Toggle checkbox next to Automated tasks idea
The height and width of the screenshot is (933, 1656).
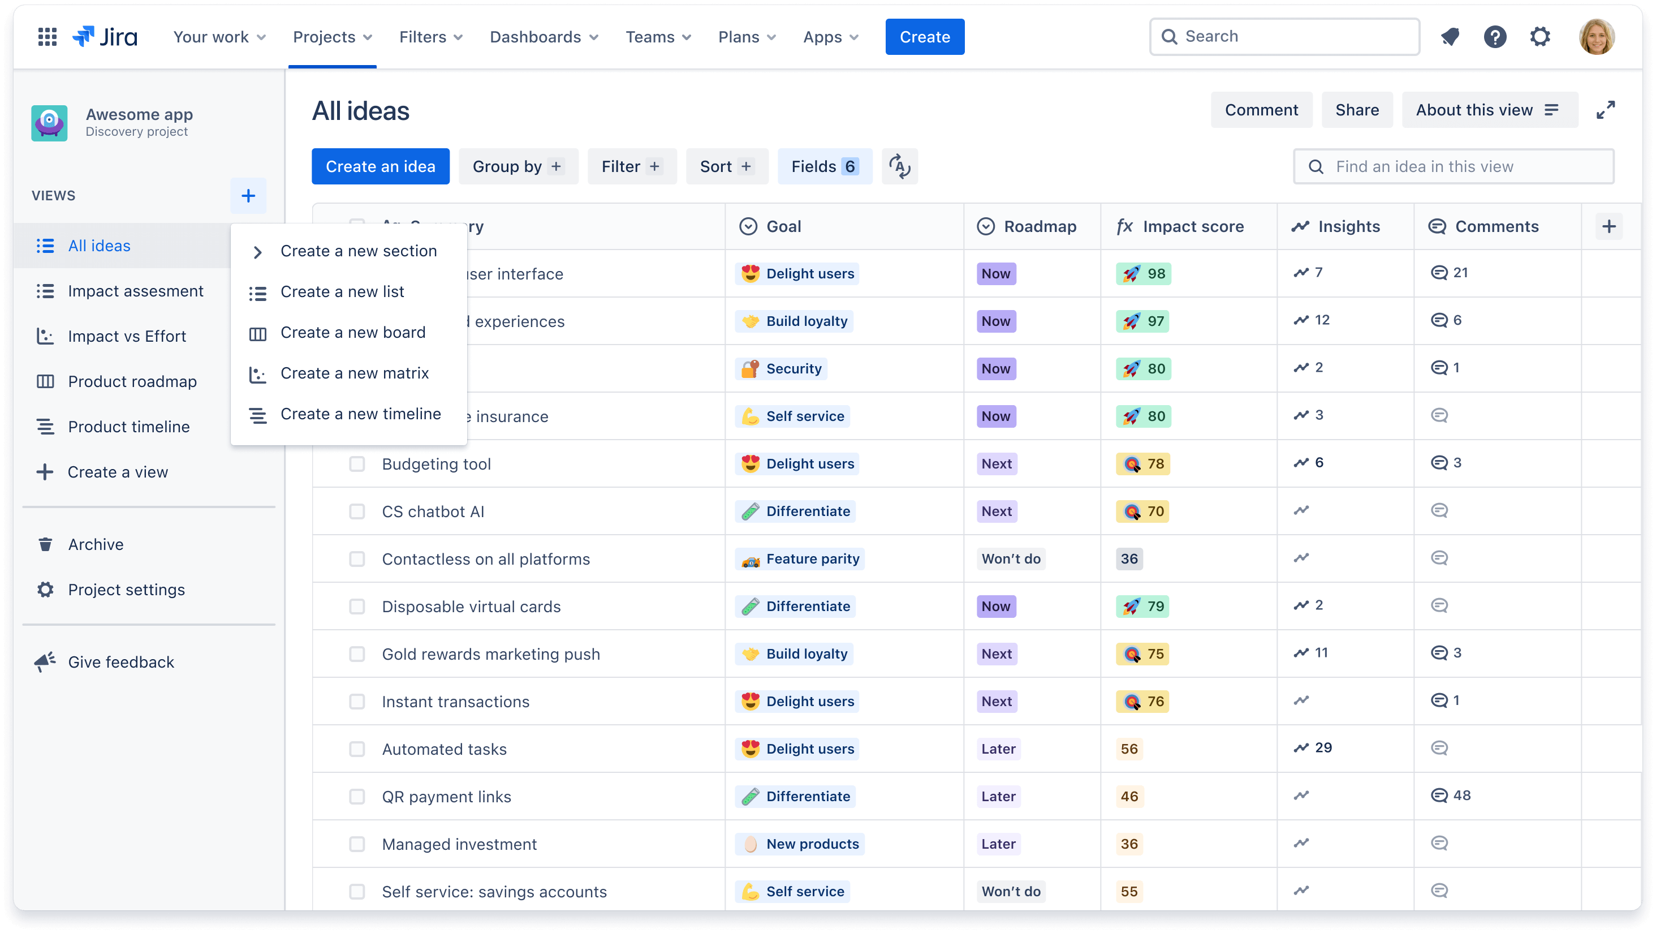(356, 749)
